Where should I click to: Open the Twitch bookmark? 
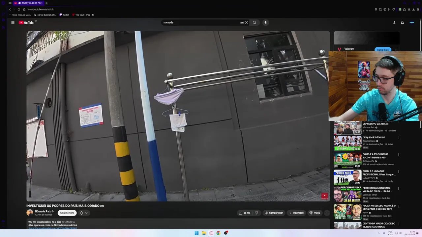coord(64,15)
